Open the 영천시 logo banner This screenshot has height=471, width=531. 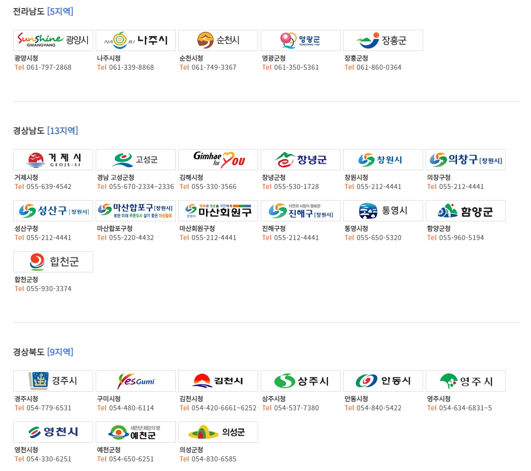(53, 432)
